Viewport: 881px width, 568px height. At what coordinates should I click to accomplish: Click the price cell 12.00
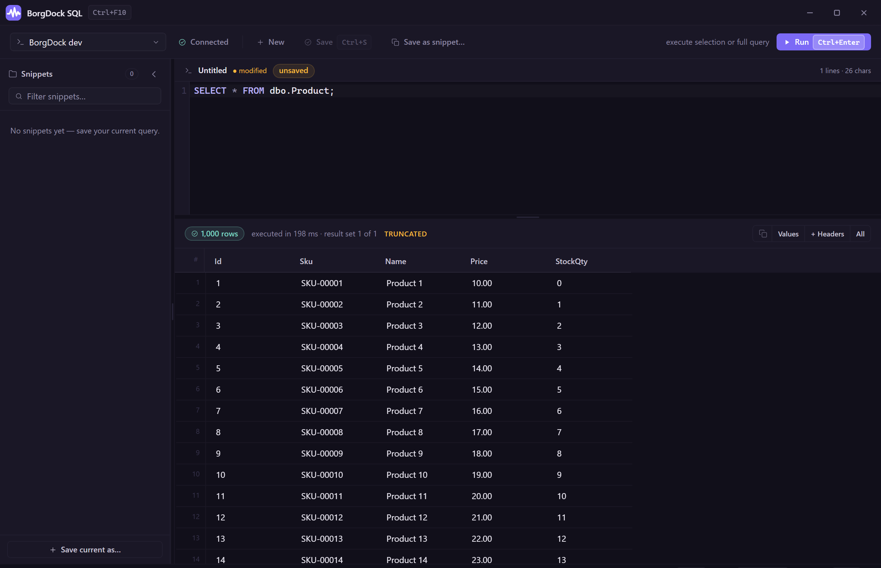pyautogui.click(x=482, y=326)
